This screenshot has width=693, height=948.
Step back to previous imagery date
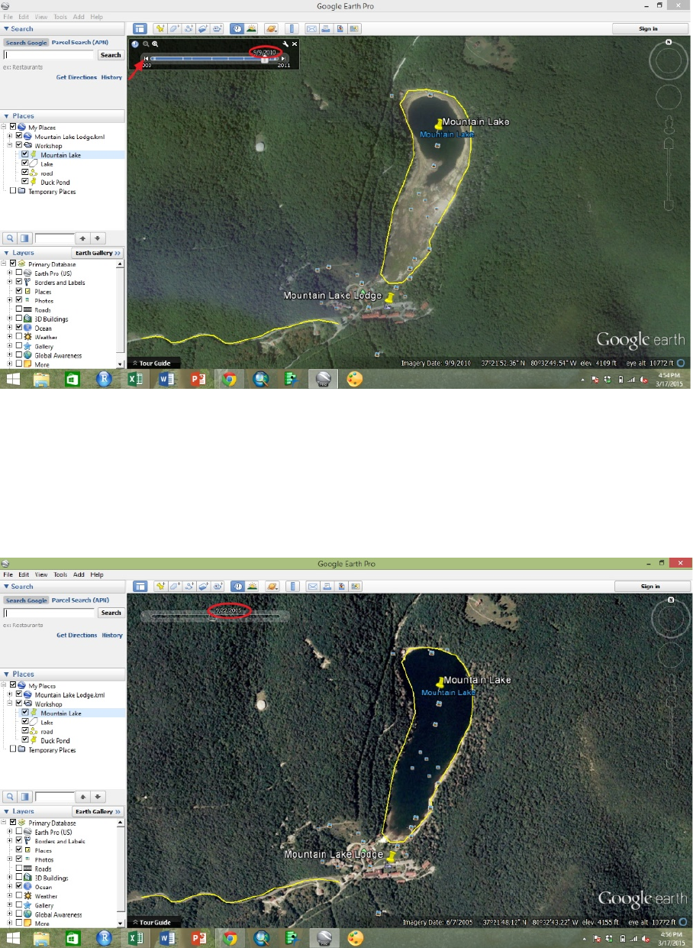click(x=146, y=59)
